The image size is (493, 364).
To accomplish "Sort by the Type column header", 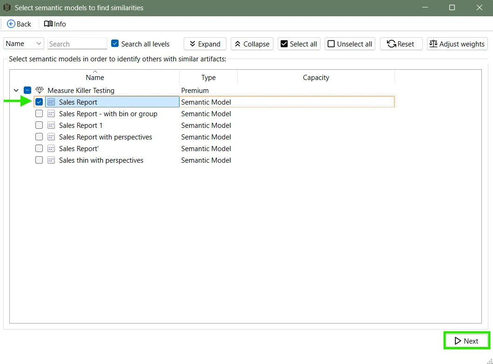I will tap(208, 77).
